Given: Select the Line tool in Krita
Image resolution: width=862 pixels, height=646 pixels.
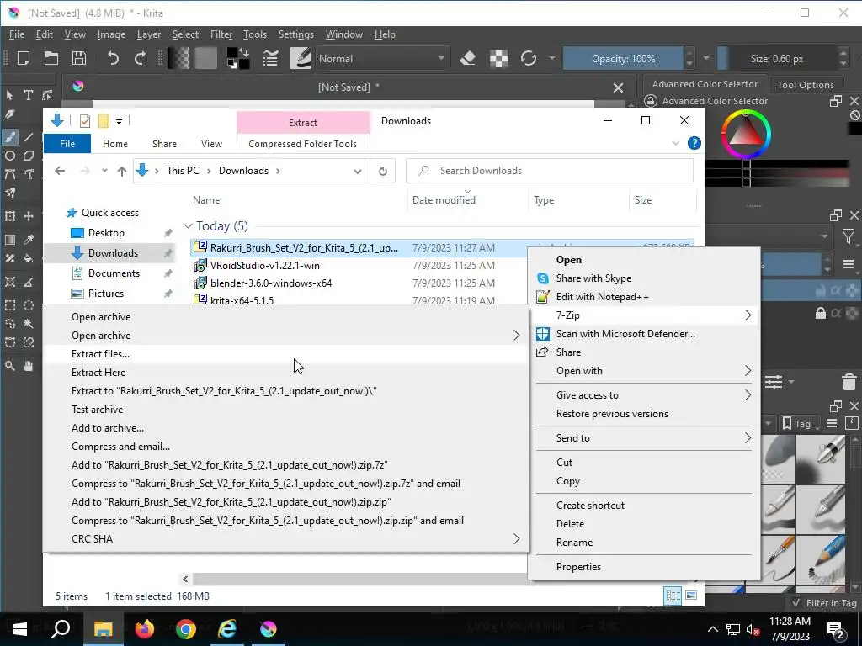Looking at the screenshot, I should pos(29,137).
